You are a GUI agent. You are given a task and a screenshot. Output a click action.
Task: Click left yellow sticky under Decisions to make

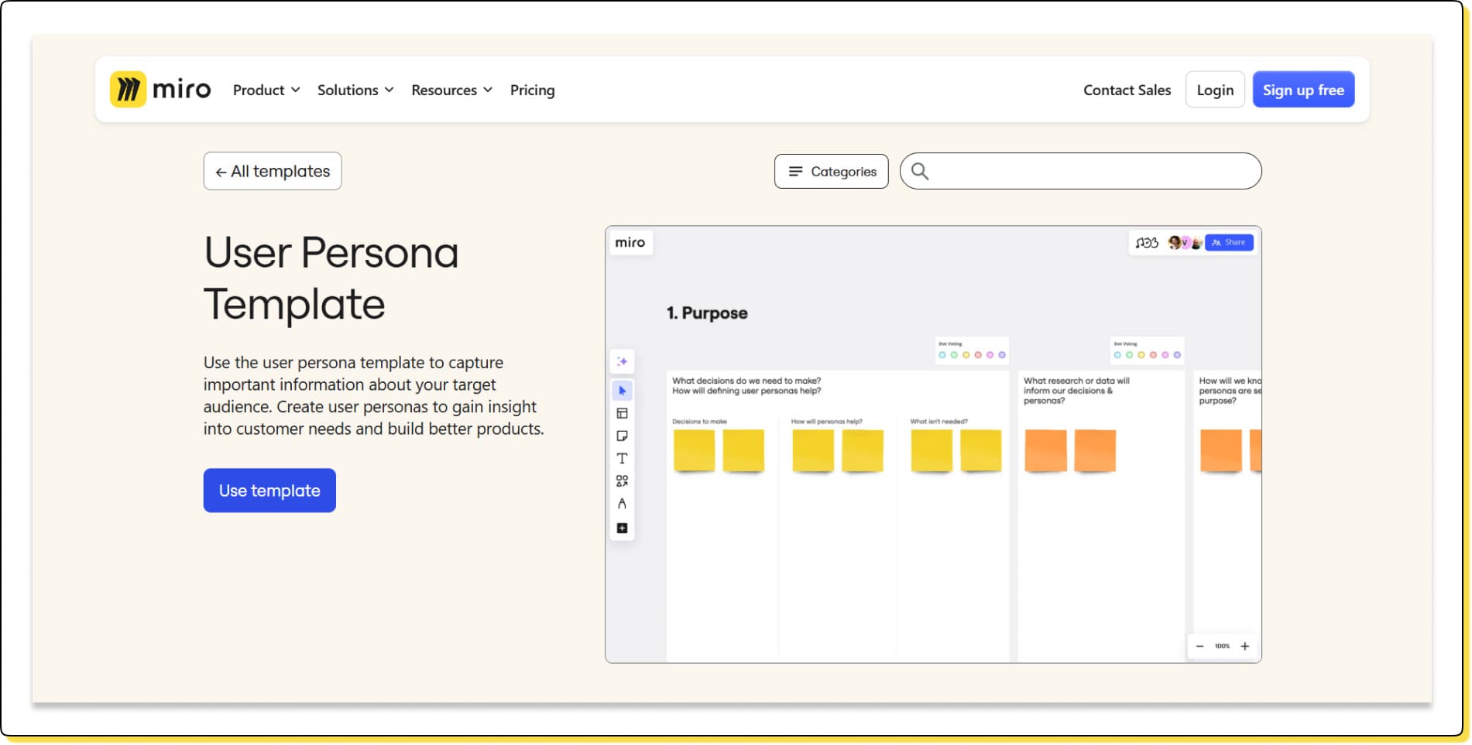[x=694, y=450]
